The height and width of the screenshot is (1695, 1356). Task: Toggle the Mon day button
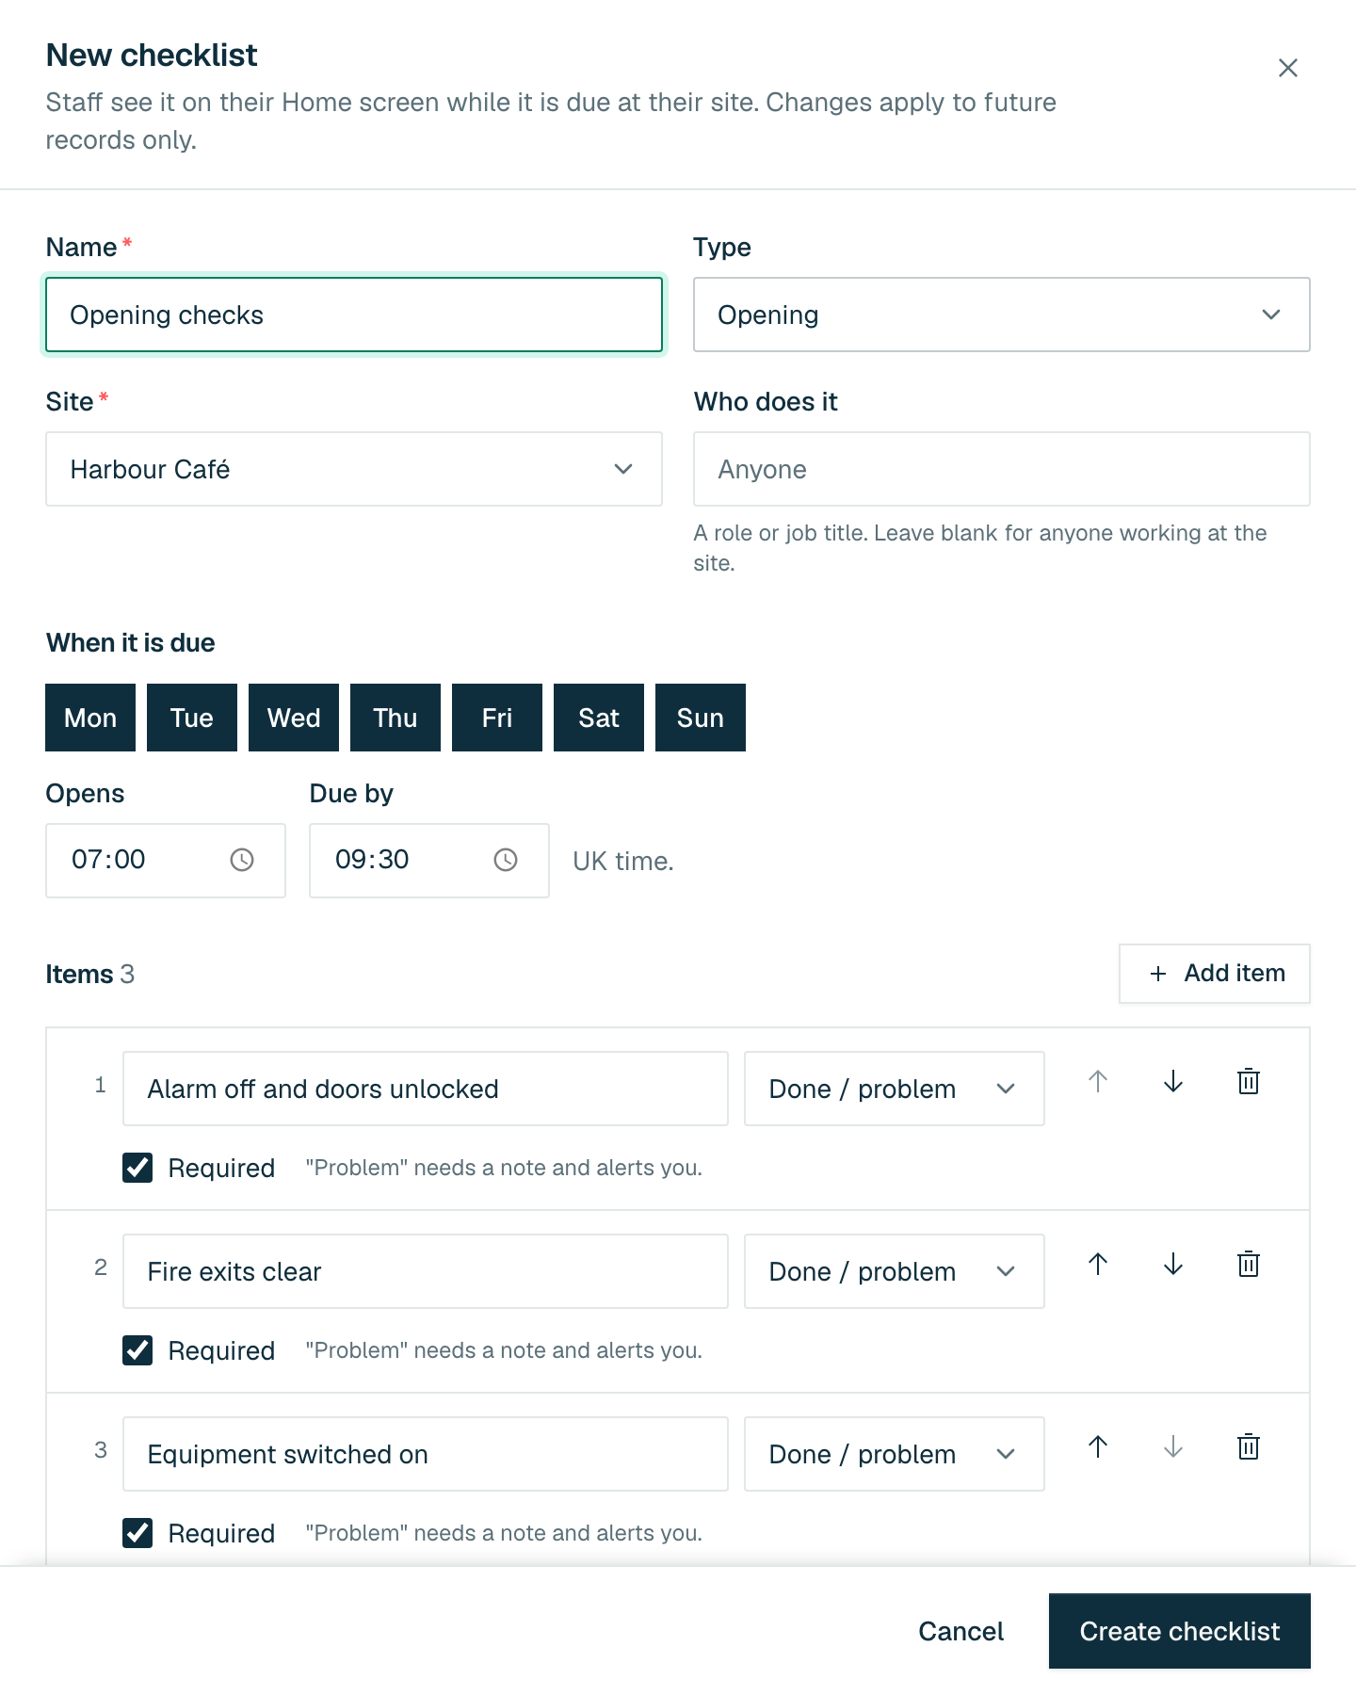tap(90, 718)
